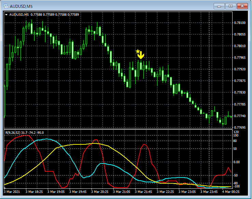Click the yellow star signal marker
The width and height of the screenshot is (252, 199).
[x=138, y=52]
